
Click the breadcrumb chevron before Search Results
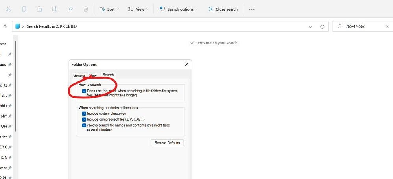click(x=23, y=26)
